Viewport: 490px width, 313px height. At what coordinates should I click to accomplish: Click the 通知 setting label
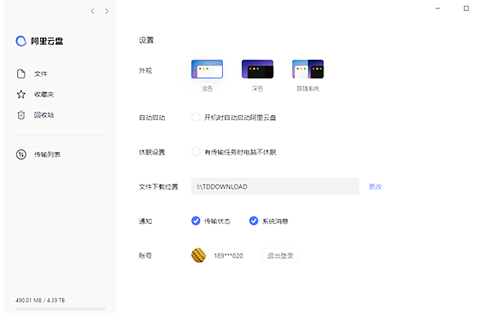[x=145, y=221]
